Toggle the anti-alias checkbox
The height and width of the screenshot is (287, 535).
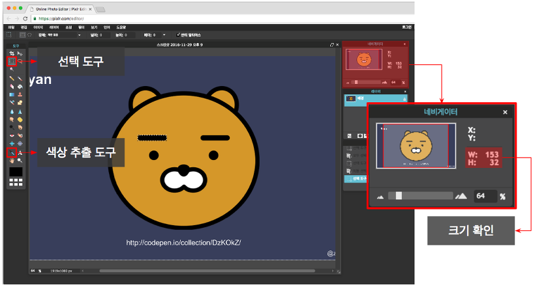178,34
